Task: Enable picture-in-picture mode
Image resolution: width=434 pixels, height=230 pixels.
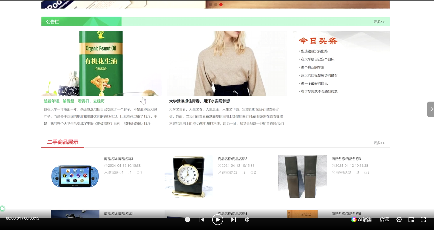Action: [x=411, y=220]
